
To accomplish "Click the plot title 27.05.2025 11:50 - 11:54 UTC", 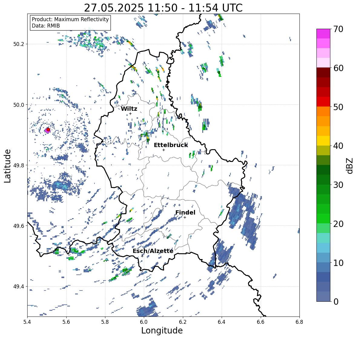I will coord(163,8).
